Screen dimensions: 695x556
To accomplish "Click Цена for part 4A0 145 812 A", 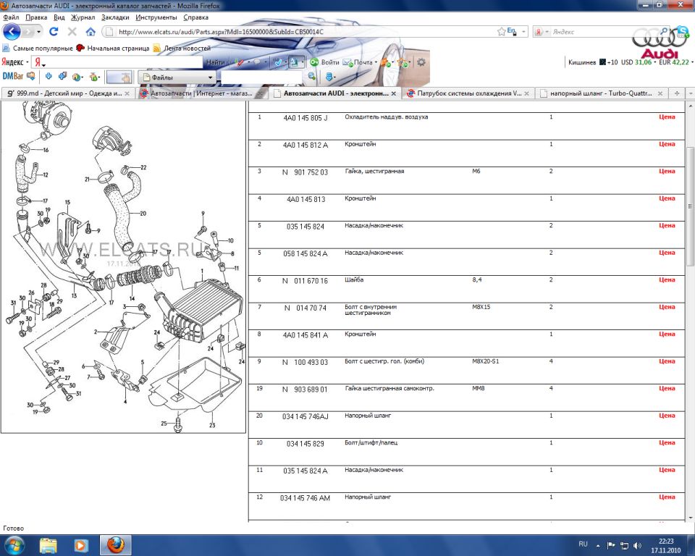I will pos(667,144).
